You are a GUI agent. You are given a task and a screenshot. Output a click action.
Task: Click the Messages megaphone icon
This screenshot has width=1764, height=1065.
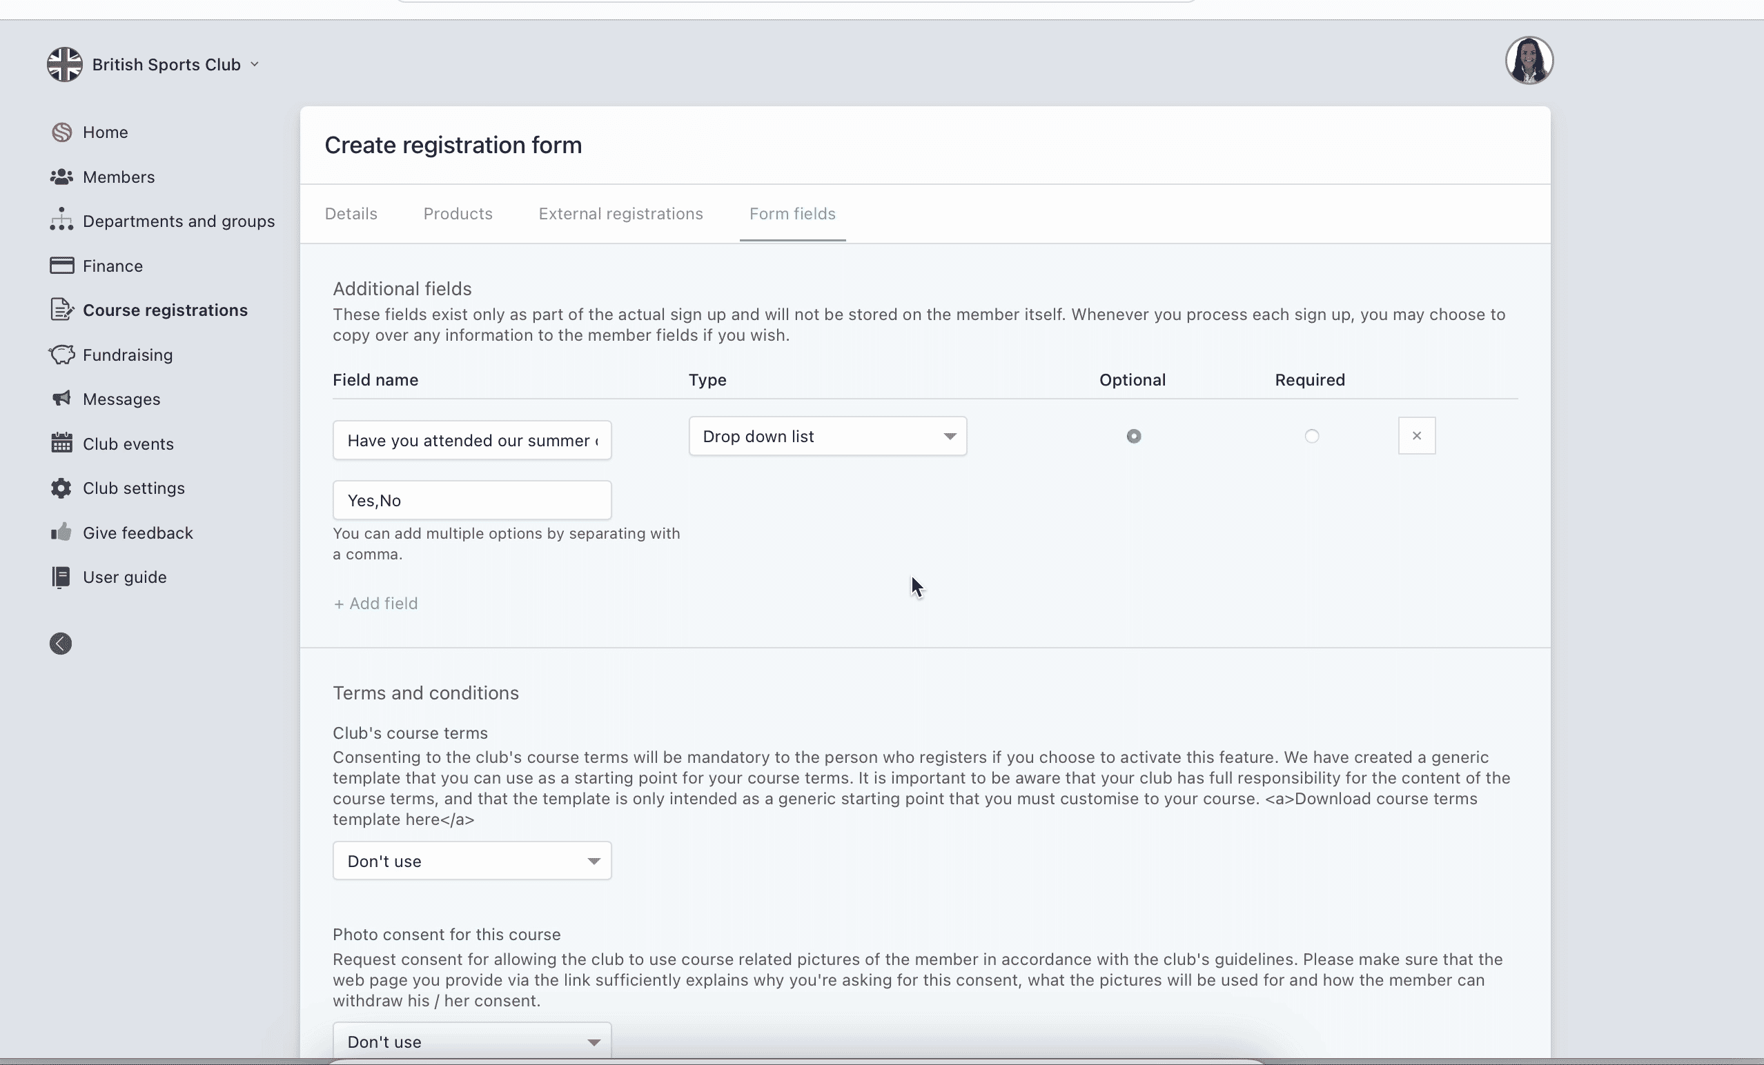(x=61, y=399)
